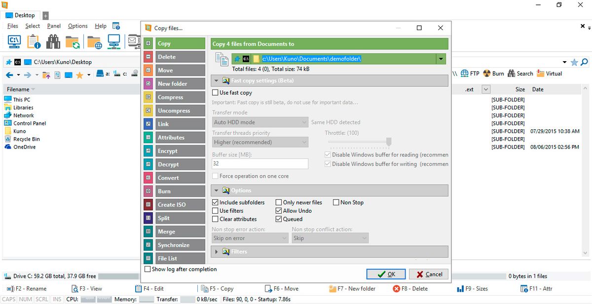Click the Compress operation icon in sidebar
Screen dimensions: 592x304
point(148,97)
